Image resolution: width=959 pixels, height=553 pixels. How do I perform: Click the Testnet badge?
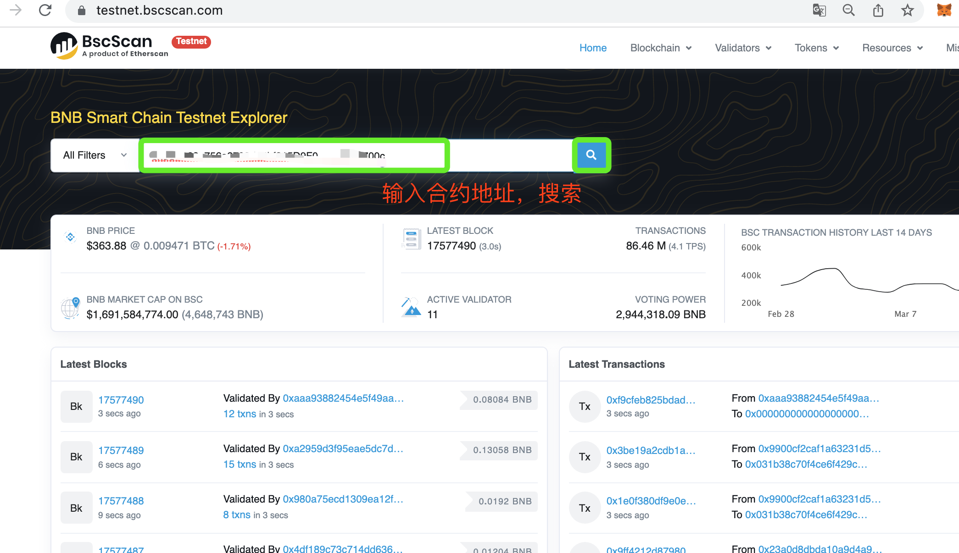point(191,41)
